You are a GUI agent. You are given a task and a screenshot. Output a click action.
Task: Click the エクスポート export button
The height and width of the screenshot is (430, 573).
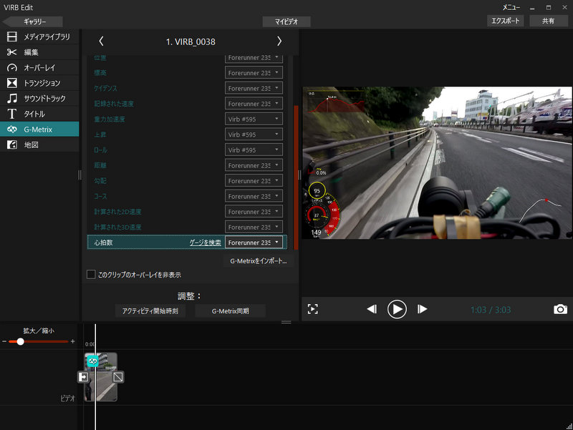[506, 21]
